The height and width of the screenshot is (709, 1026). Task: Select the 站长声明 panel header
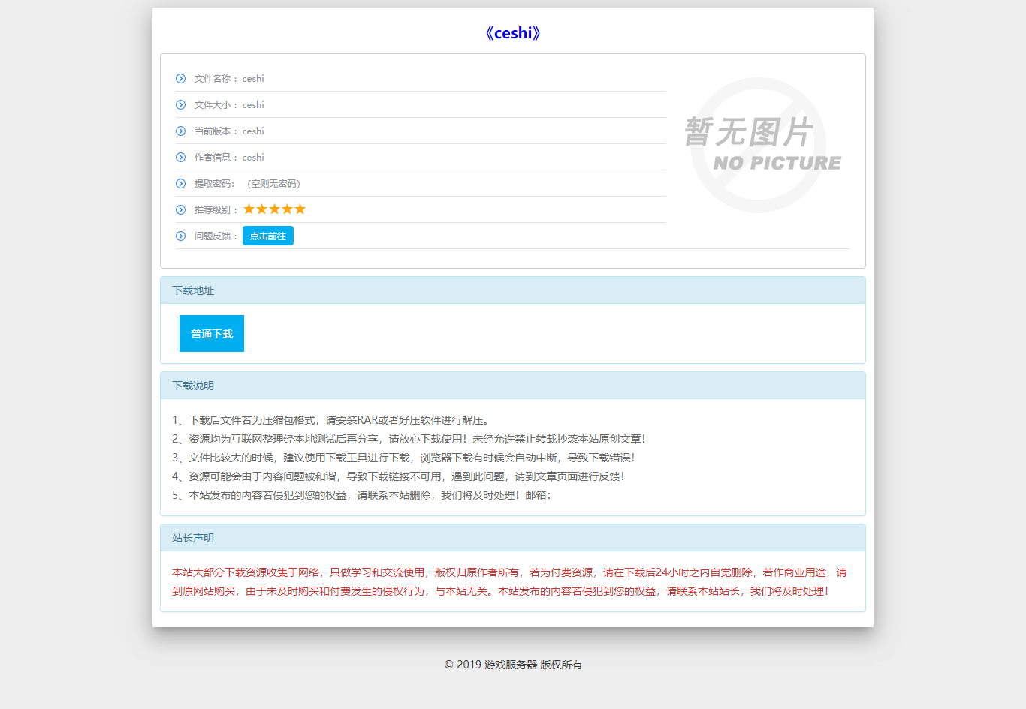click(x=513, y=538)
